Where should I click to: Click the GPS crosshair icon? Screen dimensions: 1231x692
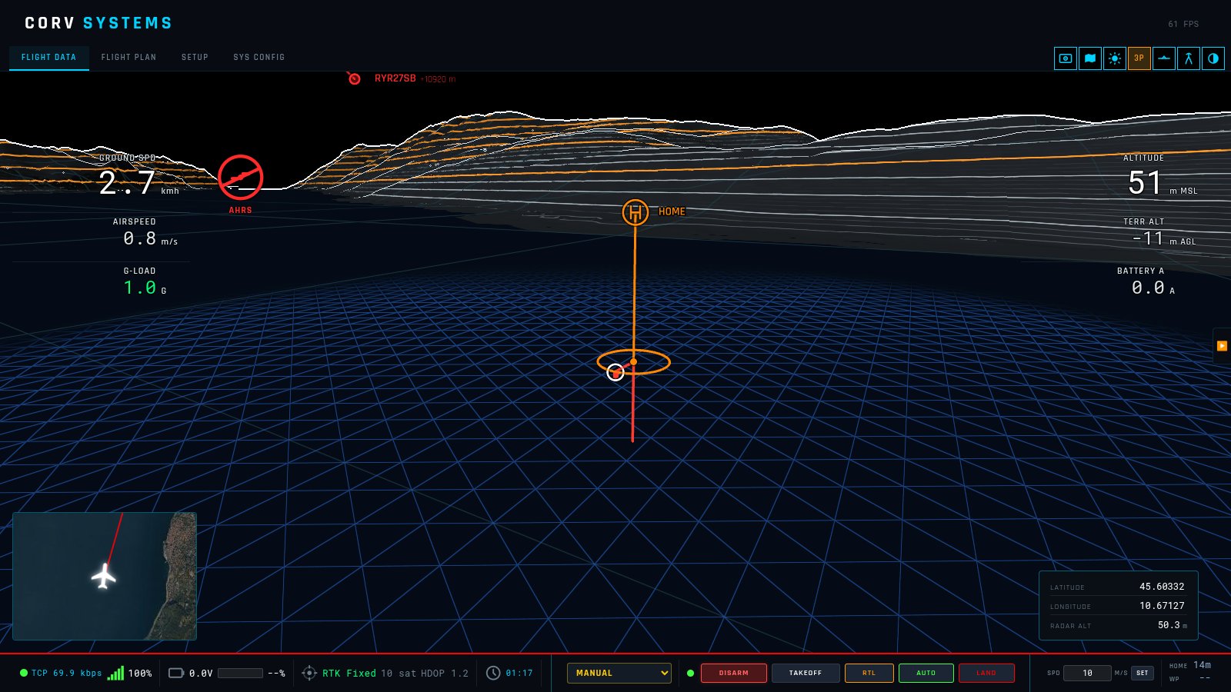309,673
